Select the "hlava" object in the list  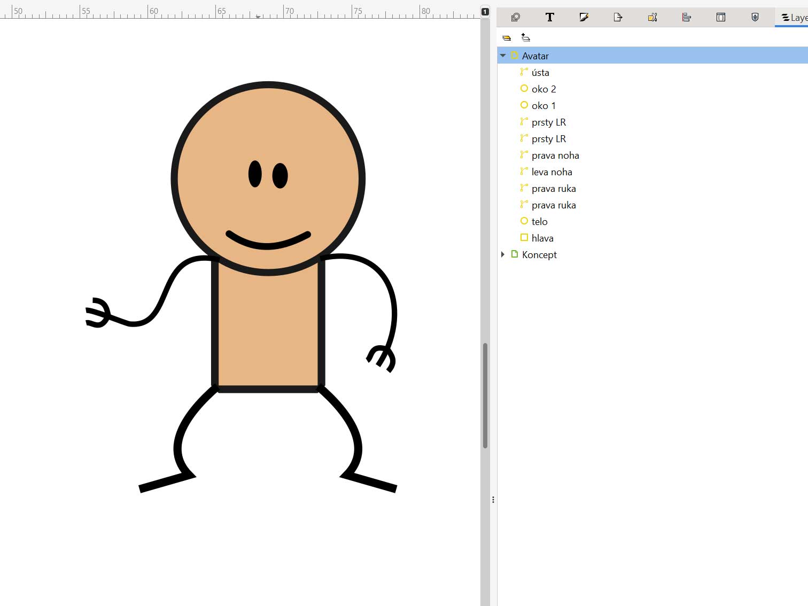point(542,238)
